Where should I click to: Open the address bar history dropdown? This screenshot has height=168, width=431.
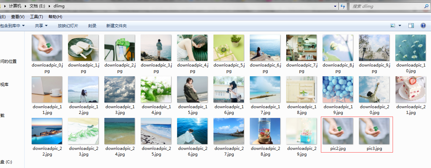335,6
